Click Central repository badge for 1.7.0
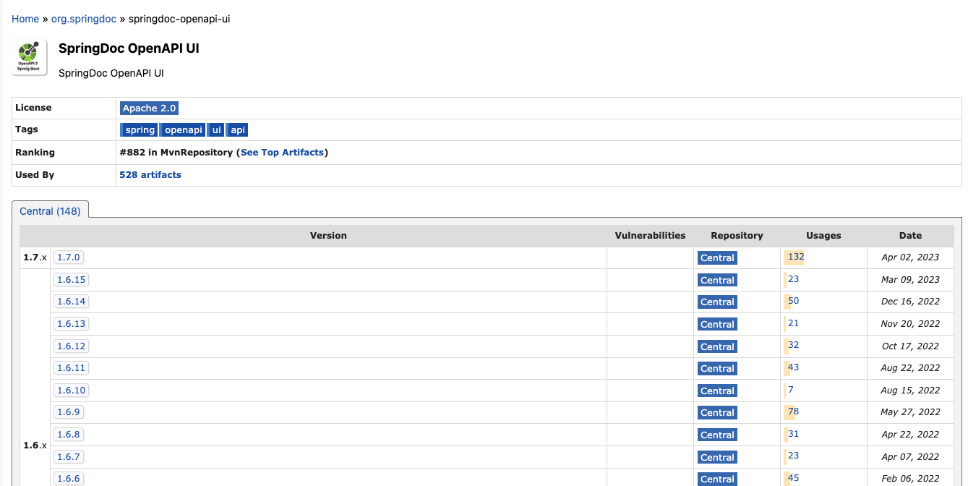The image size is (968, 486). (x=717, y=257)
